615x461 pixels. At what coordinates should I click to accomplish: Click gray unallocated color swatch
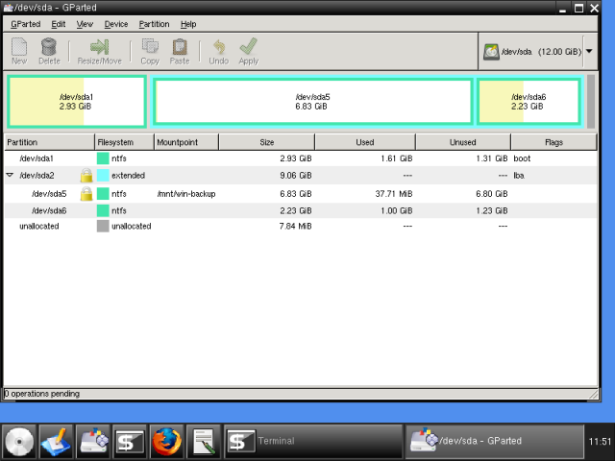tap(103, 227)
